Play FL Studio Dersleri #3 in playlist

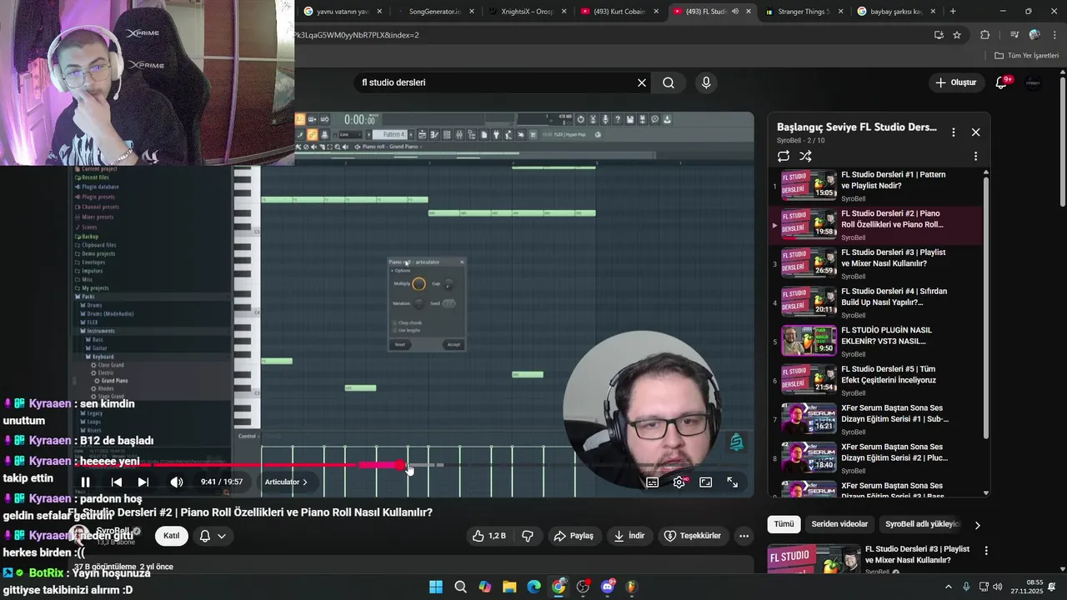[875, 263]
